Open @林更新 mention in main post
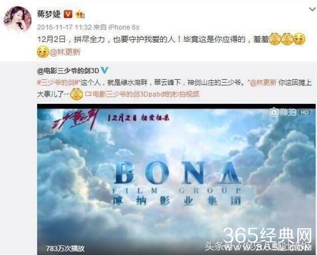This screenshot has height=255, width=317. [x=65, y=52]
